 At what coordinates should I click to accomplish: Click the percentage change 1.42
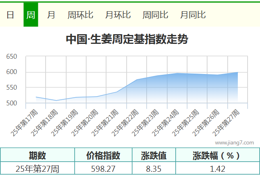pyautogui.click(x=218, y=169)
